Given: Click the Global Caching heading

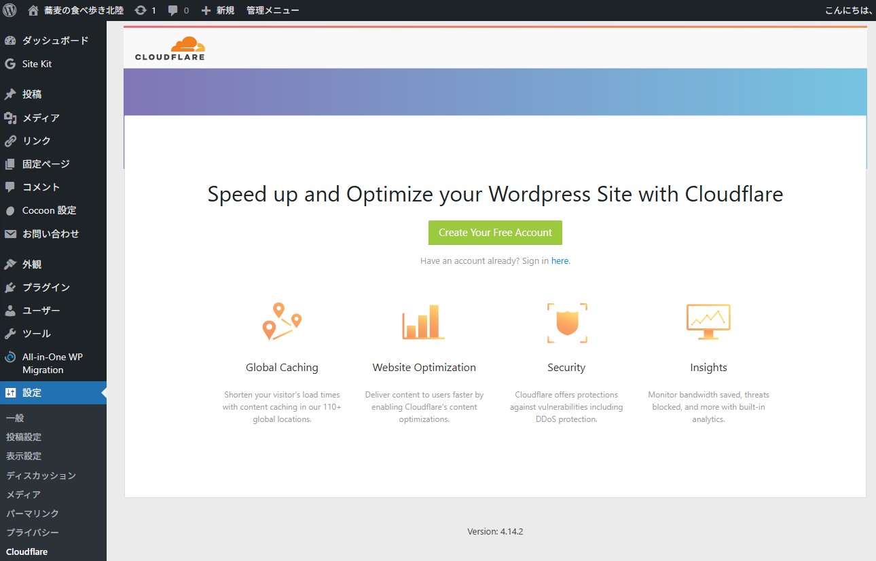Looking at the screenshot, I should 282,368.
